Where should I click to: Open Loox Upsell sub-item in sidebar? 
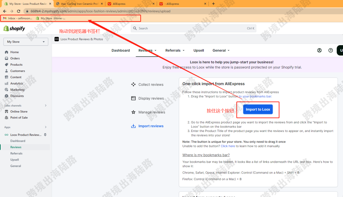click(x=14, y=160)
